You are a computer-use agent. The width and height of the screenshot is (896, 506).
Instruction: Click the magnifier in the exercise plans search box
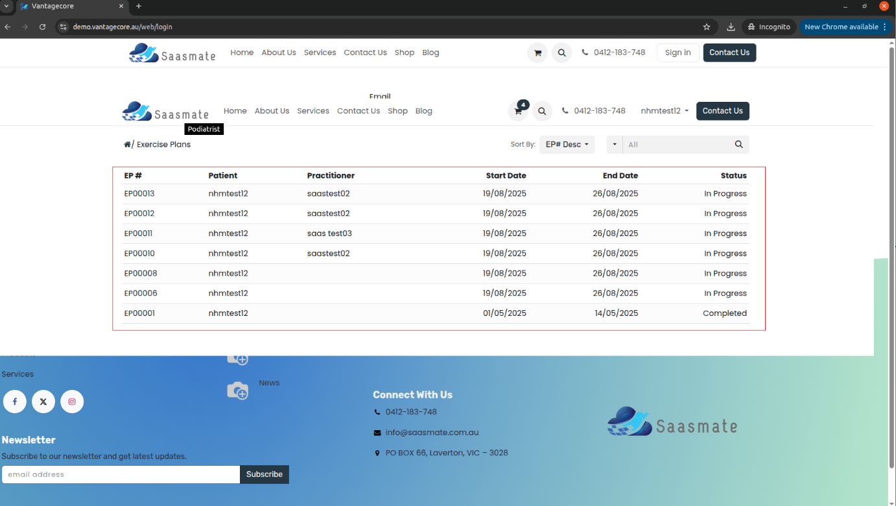click(738, 145)
